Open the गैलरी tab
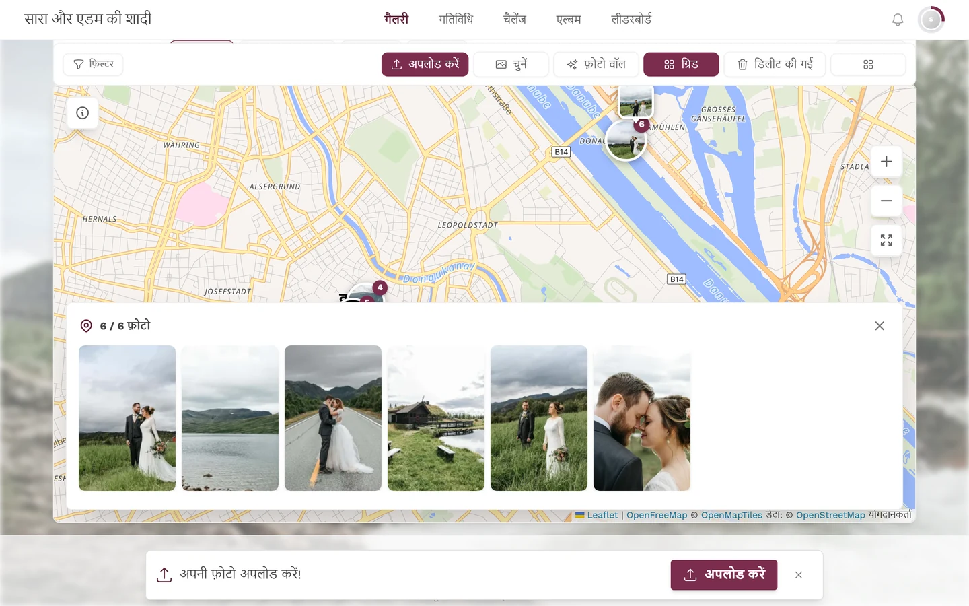 396,20
